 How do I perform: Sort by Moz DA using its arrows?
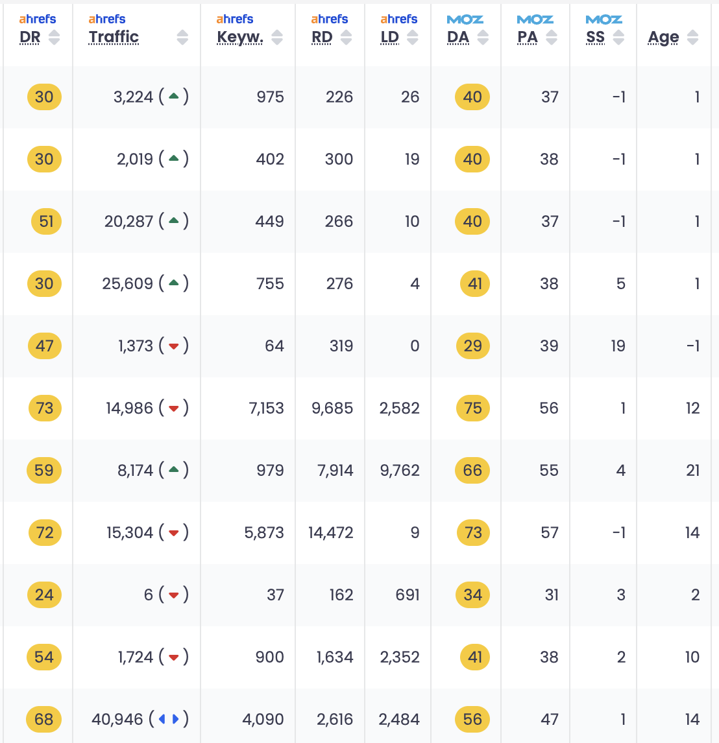tap(483, 38)
